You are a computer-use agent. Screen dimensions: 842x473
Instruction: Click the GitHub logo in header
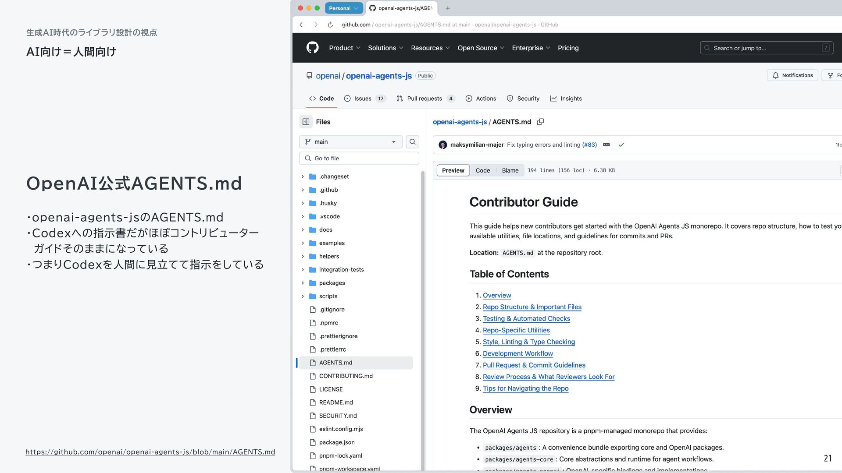point(312,48)
